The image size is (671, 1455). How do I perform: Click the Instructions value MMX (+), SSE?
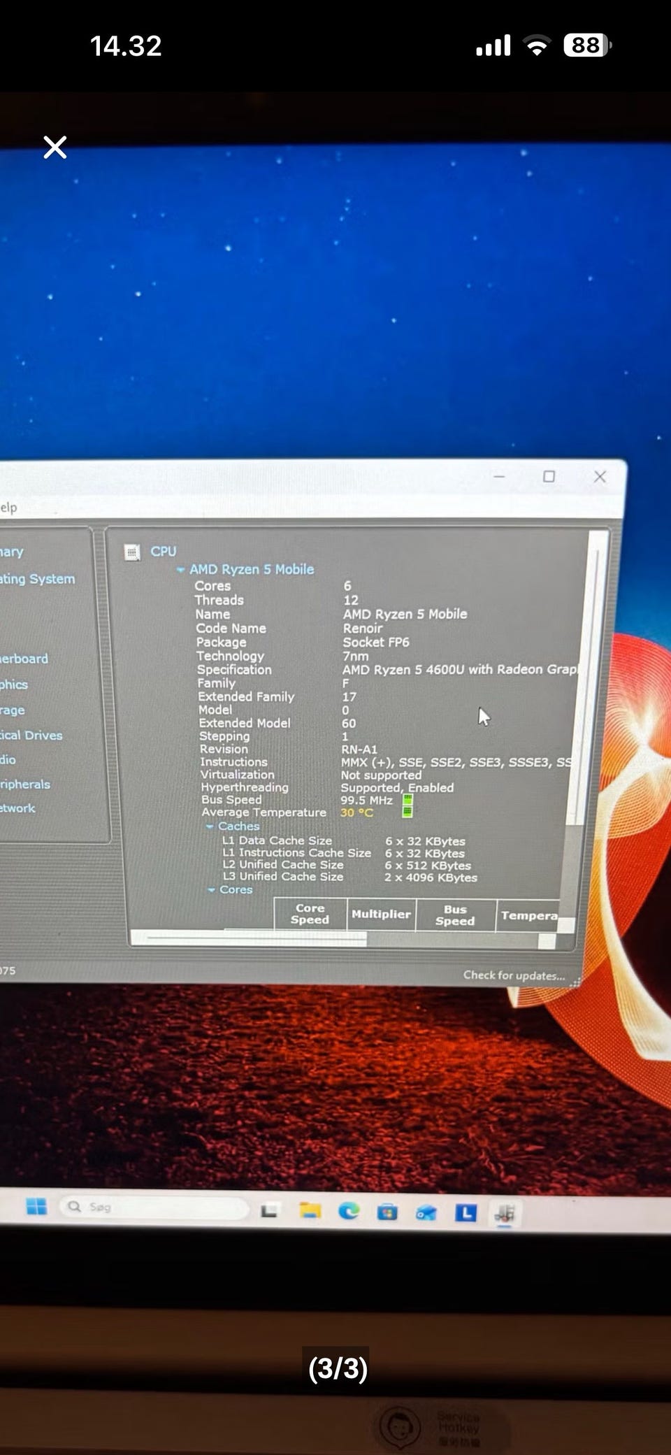[x=456, y=762]
